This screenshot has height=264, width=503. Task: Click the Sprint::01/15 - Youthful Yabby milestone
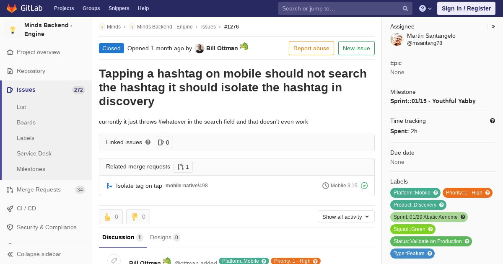pyautogui.click(x=433, y=101)
